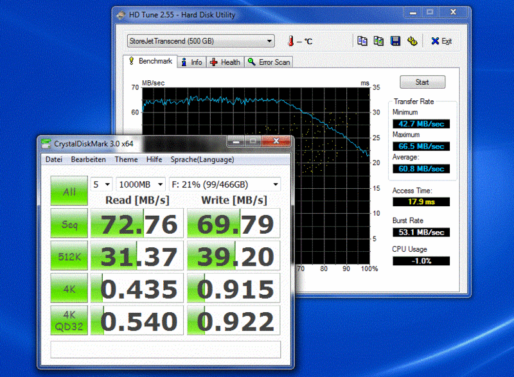Click the save (floppy disk) icon in HD Tune
This screenshot has height=377, width=514.
click(x=395, y=41)
